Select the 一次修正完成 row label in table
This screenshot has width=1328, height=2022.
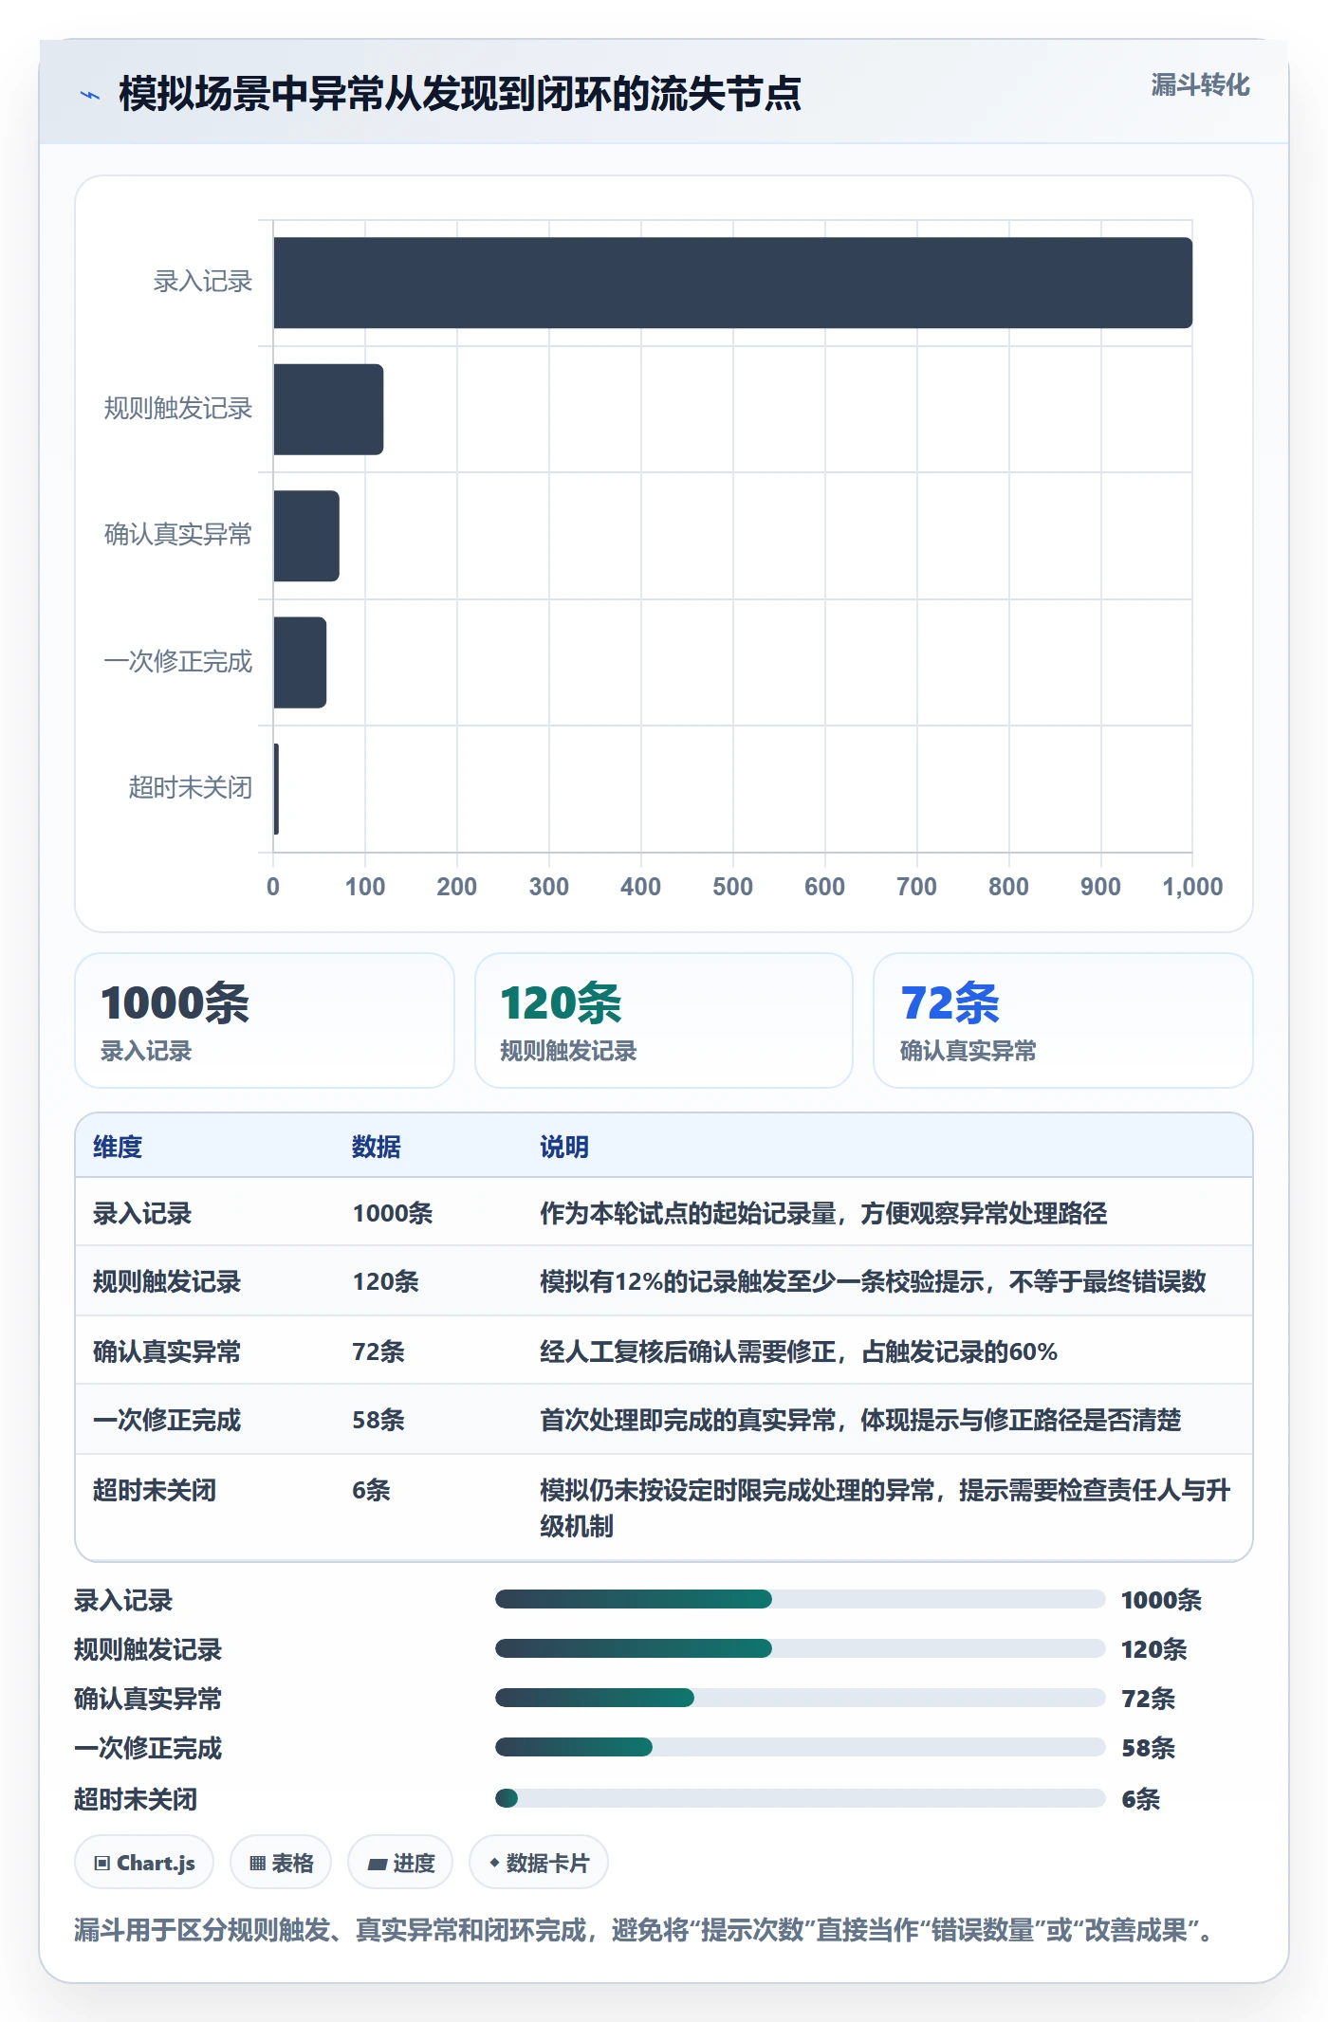pos(167,1420)
